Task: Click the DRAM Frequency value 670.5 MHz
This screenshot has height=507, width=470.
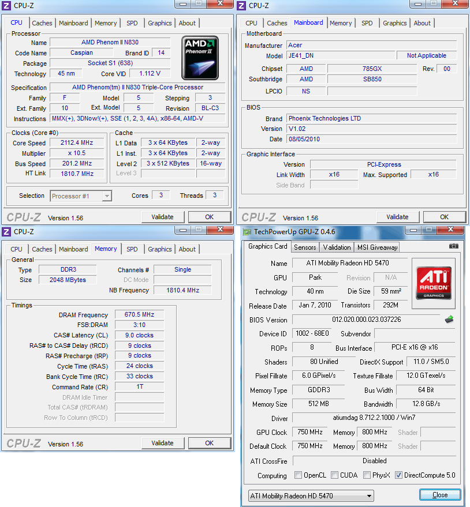Action: [140, 314]
